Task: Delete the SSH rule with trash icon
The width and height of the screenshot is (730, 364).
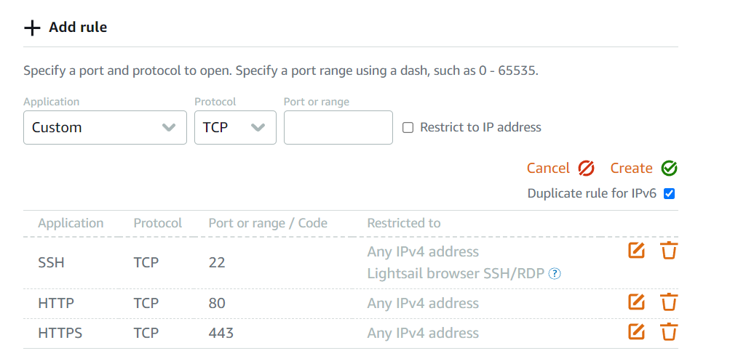Action: click(x=669, y=251)
